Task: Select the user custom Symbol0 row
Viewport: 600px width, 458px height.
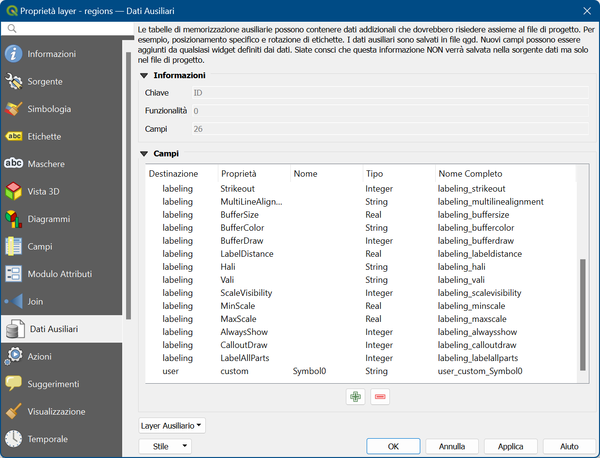Action: tap(361, 371)
